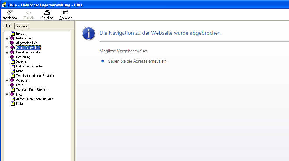Click the Inhalt topic page icon
This screenshot has height=161, width=289.
point(13,34)
